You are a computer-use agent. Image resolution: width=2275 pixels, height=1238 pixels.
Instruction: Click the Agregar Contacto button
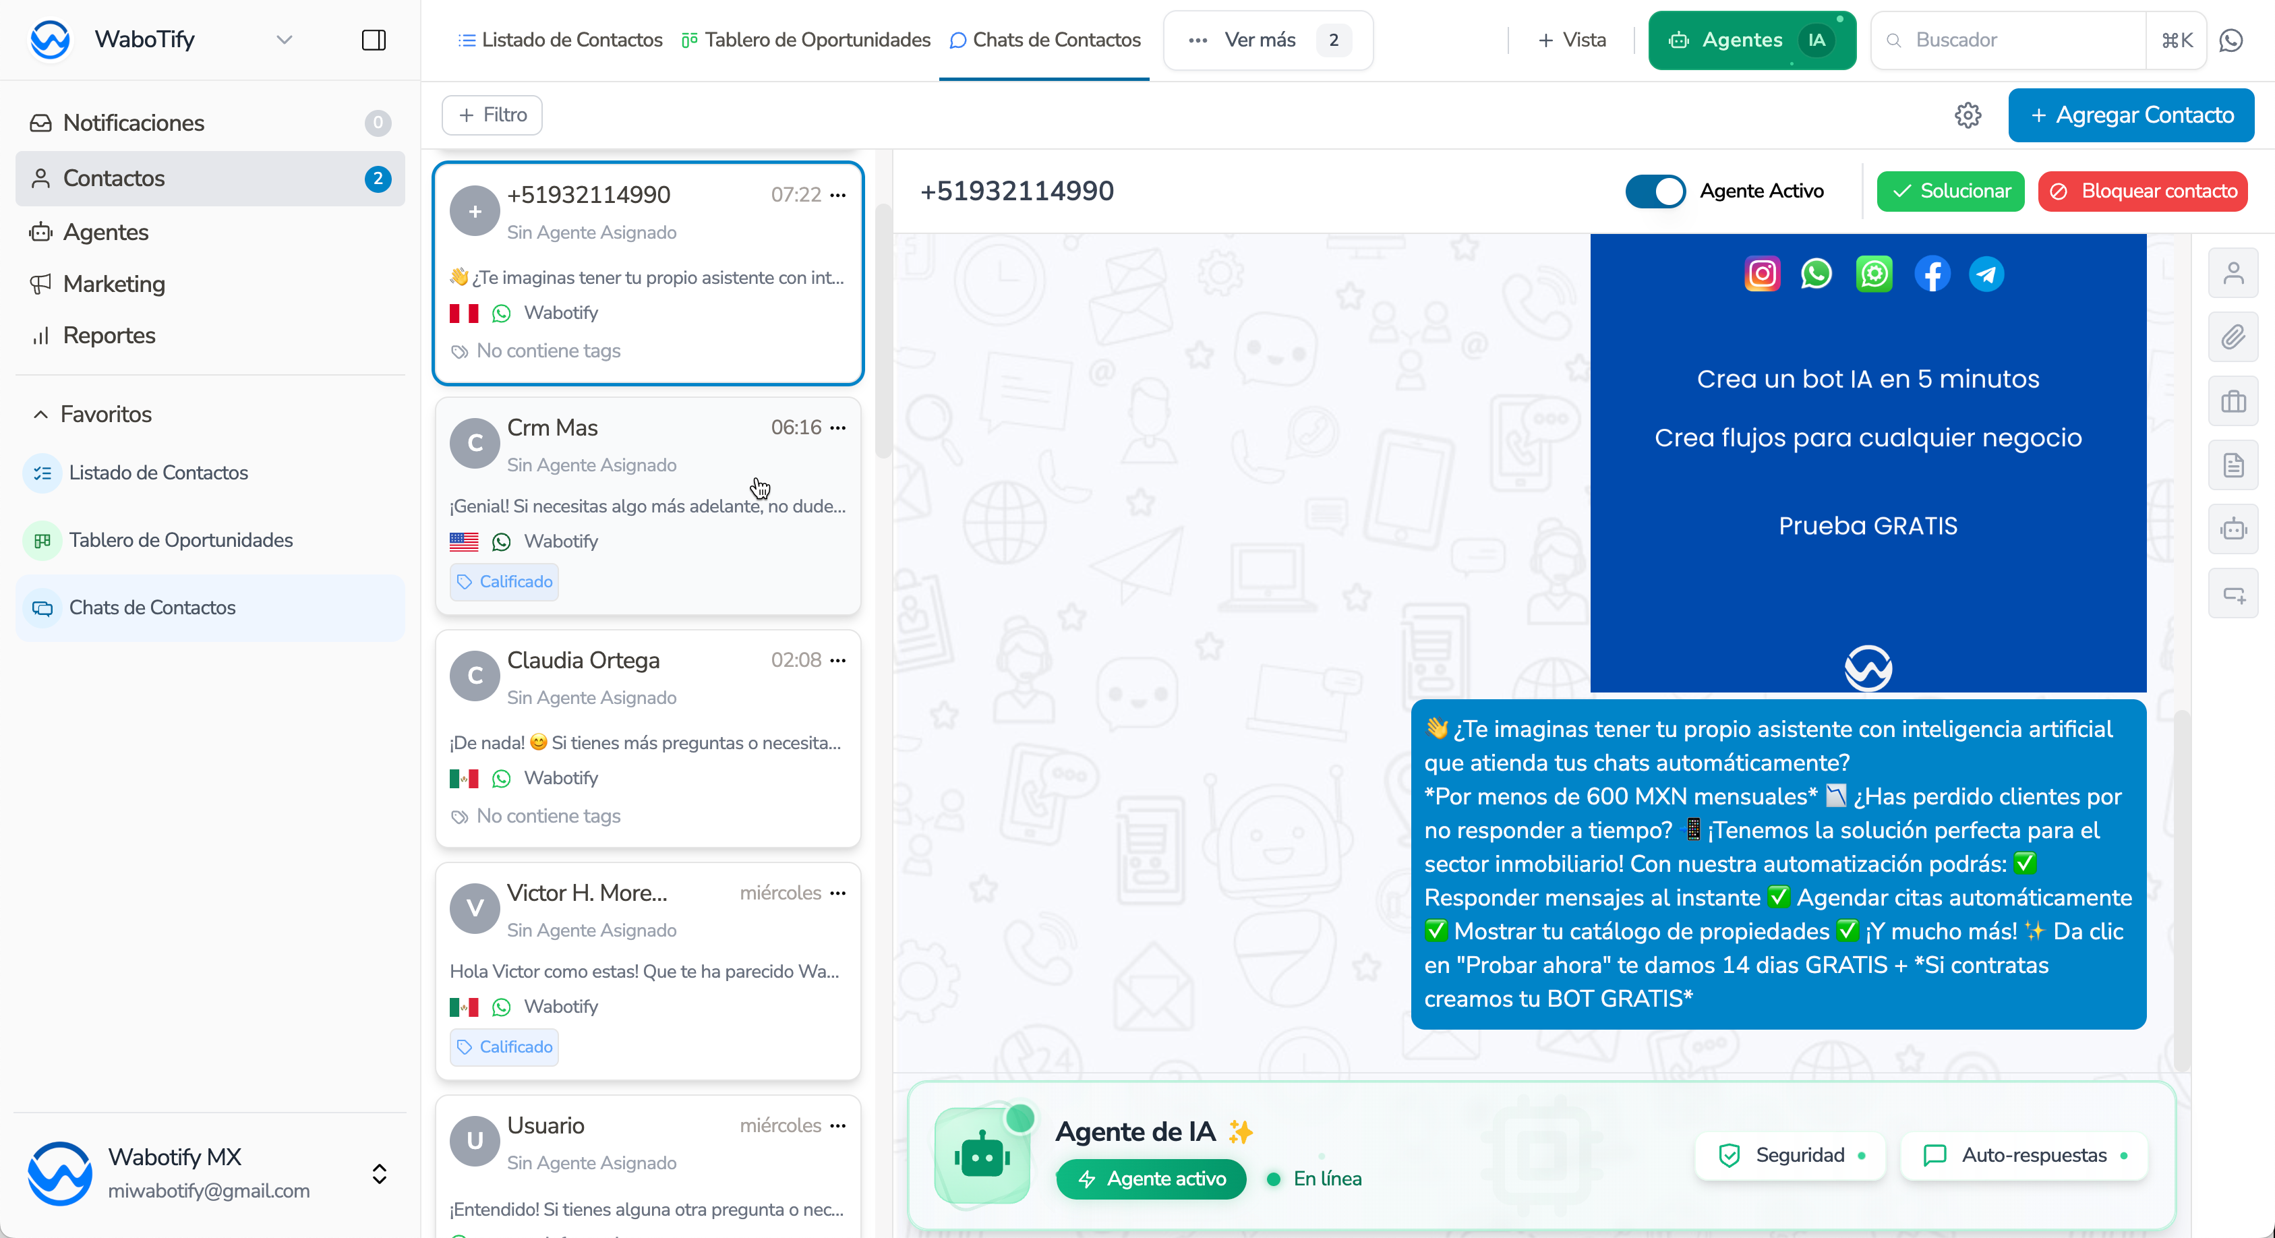pos(2131,115)
